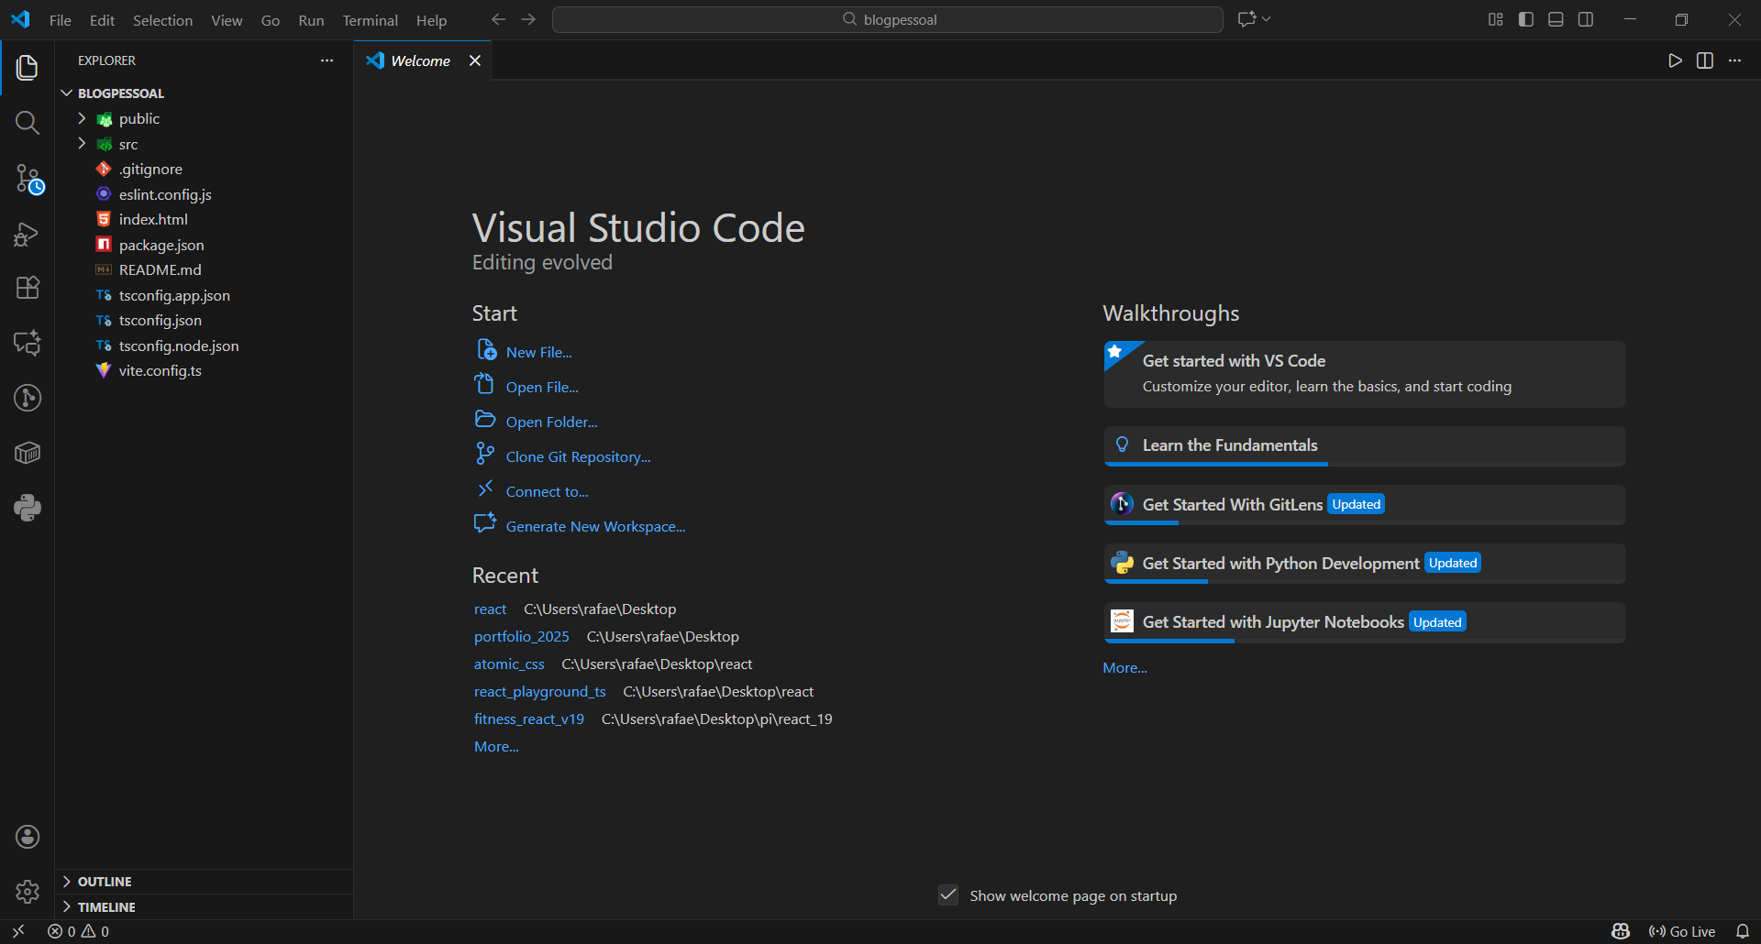The width and height of the screenshot is (1761, 944).
Task: Open the Python sidebar icon
Action: click(28, 508)
